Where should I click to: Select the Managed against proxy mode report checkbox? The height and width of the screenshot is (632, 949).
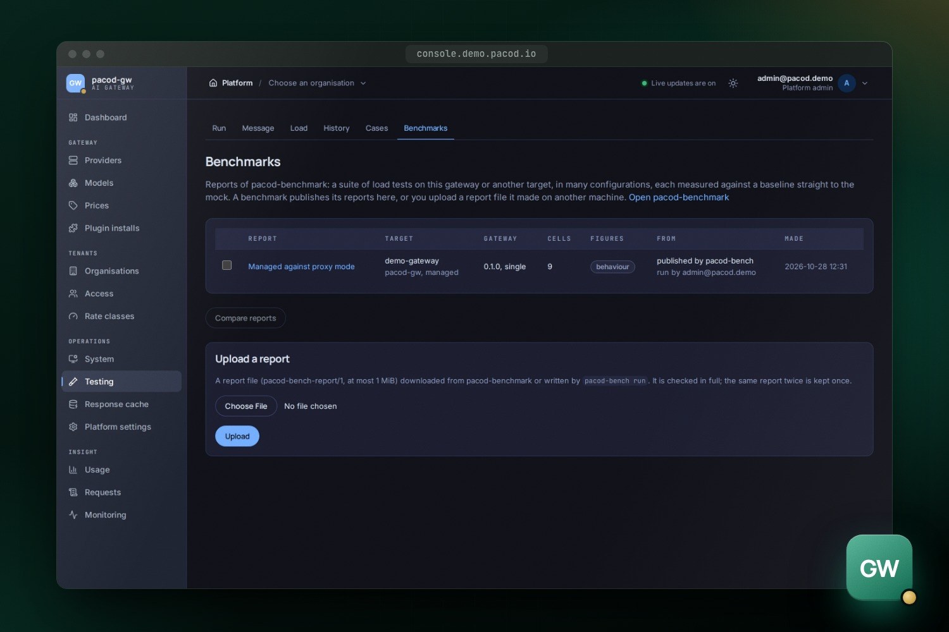[226, 265]
